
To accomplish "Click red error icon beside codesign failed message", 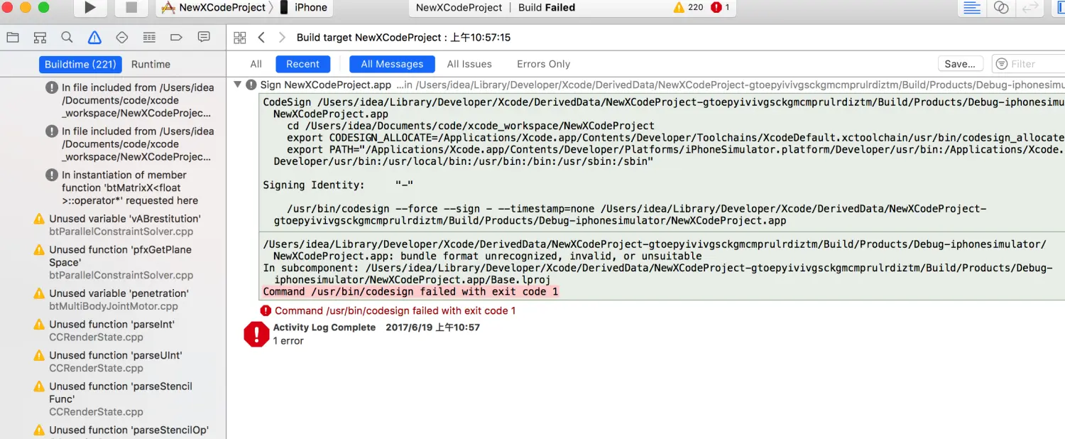I will tap(266, 310).
